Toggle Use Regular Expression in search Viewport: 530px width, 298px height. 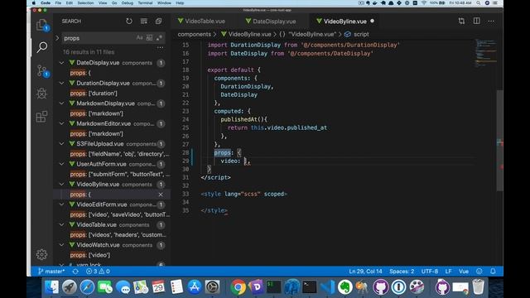pos(159,38)
